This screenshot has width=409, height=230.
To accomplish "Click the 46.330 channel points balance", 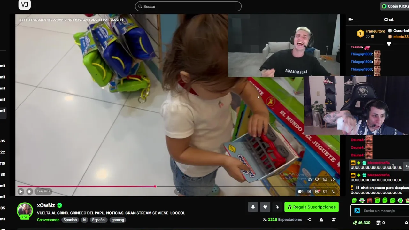I will [361, 223].
